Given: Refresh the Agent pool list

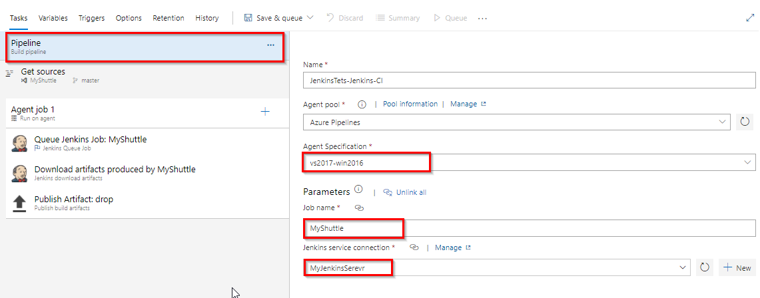Looking at the screenshot, I should tap(745, 122).
